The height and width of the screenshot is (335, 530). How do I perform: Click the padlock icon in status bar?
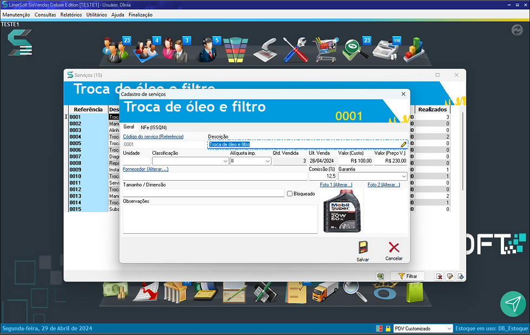[388, 328]
